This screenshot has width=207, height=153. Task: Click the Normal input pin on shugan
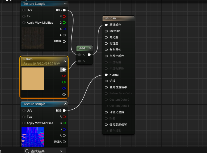[106, 75]
